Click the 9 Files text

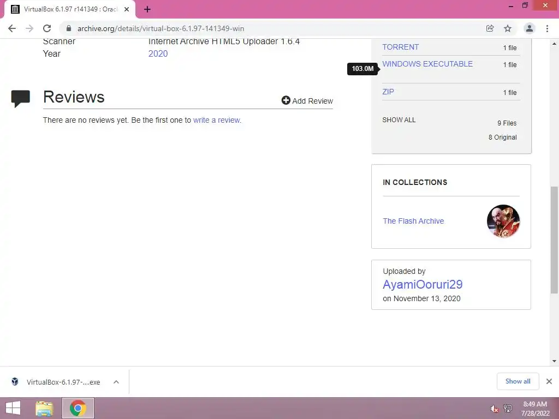[x=507, y=123]
